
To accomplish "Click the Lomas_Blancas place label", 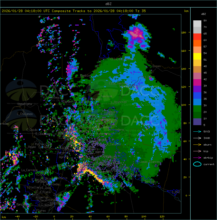I will 150,162.
